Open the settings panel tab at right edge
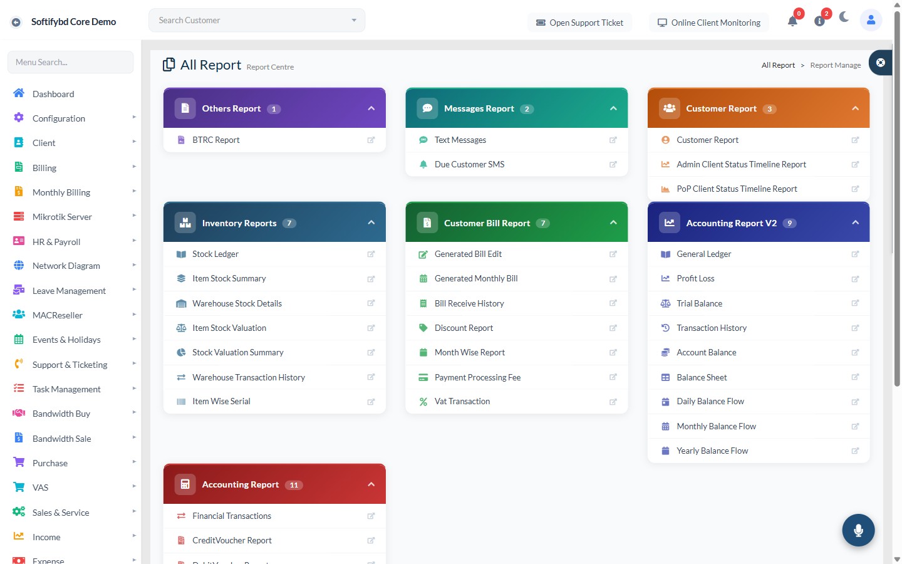This screenshot has width=902, height=564. pos(881,63)
